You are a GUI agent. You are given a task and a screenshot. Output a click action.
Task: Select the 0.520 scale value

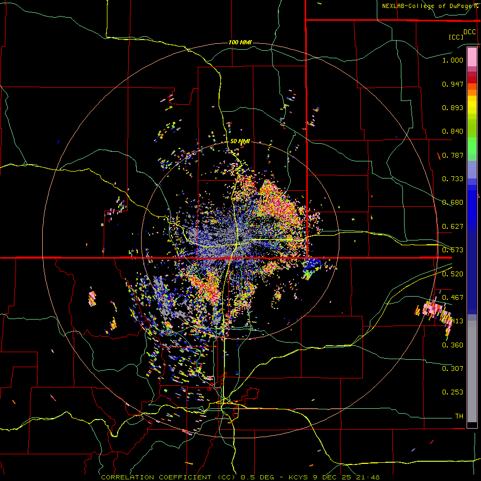[453, 274]
